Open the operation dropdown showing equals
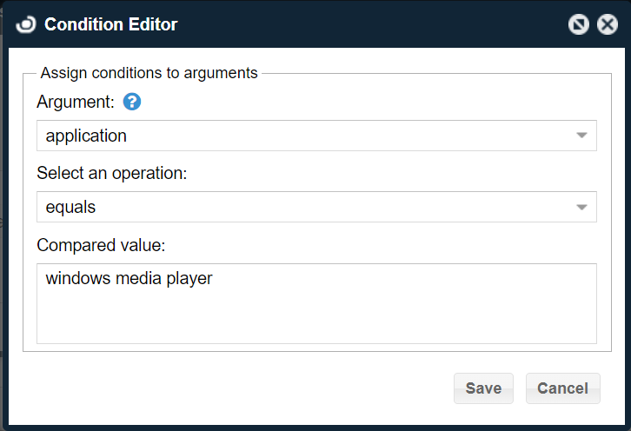The height and width of the screenshot is (431, 631). tap(304, 207)
